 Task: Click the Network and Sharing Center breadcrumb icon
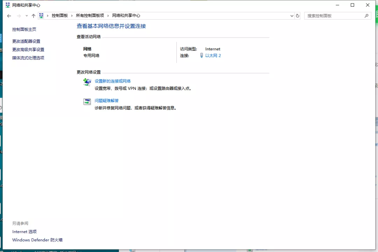[42, 16]
